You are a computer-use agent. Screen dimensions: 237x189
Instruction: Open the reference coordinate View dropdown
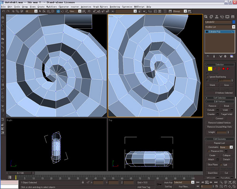80,11
